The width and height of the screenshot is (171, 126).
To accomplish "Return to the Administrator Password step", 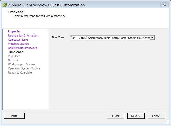I will click(23, 48).
